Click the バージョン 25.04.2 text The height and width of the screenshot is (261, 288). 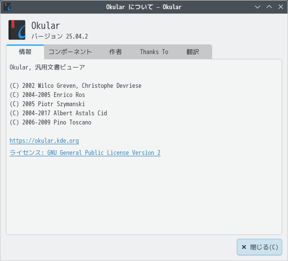pos(60,36)
